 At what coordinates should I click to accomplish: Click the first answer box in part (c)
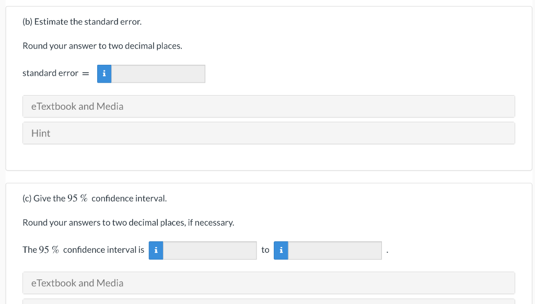[x=209, y=250]
